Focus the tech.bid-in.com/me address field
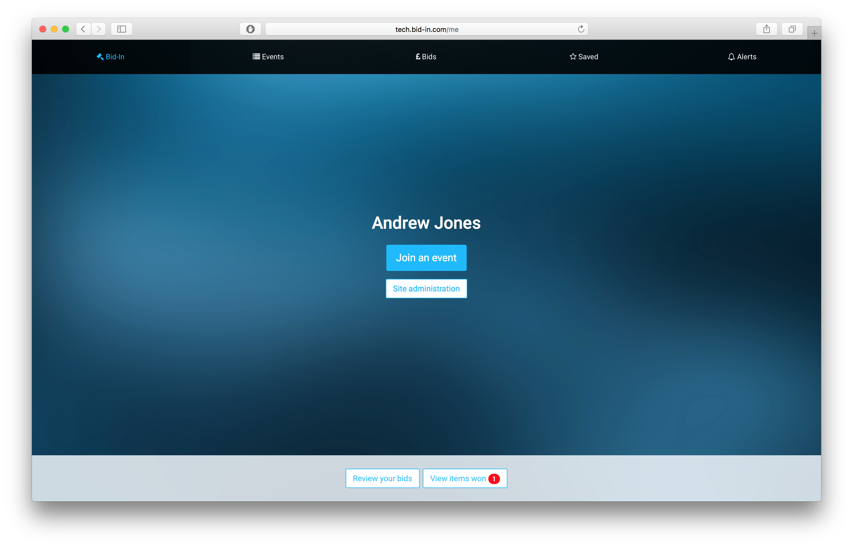Viewport: 853px width, 547px height. (427, 29)
